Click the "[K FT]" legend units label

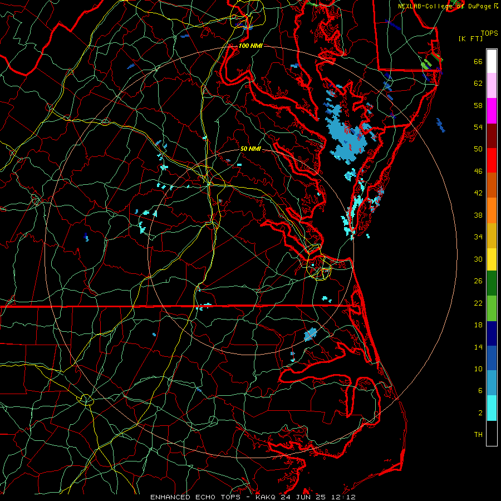point(470,38)
